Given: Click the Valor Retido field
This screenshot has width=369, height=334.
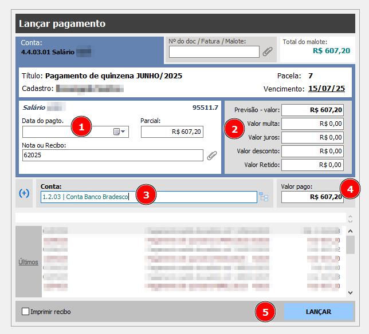Looking at the screenshot, I should tap(312, 165).
